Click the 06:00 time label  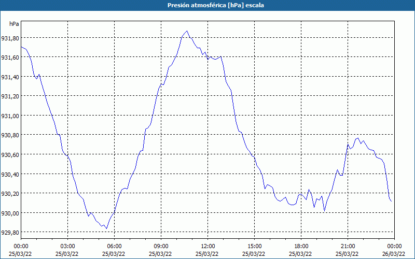(114, 247)
